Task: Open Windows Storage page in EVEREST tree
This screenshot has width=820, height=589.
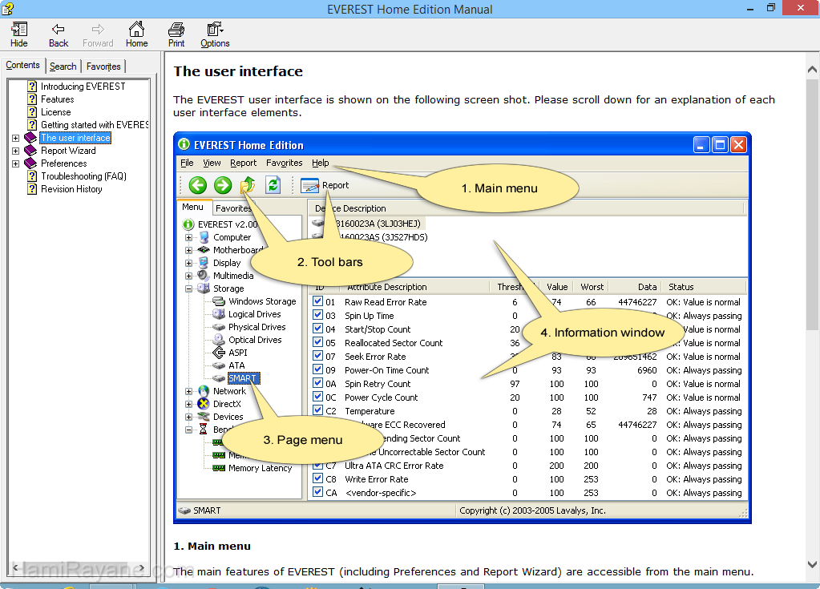Action: (262, 301)
